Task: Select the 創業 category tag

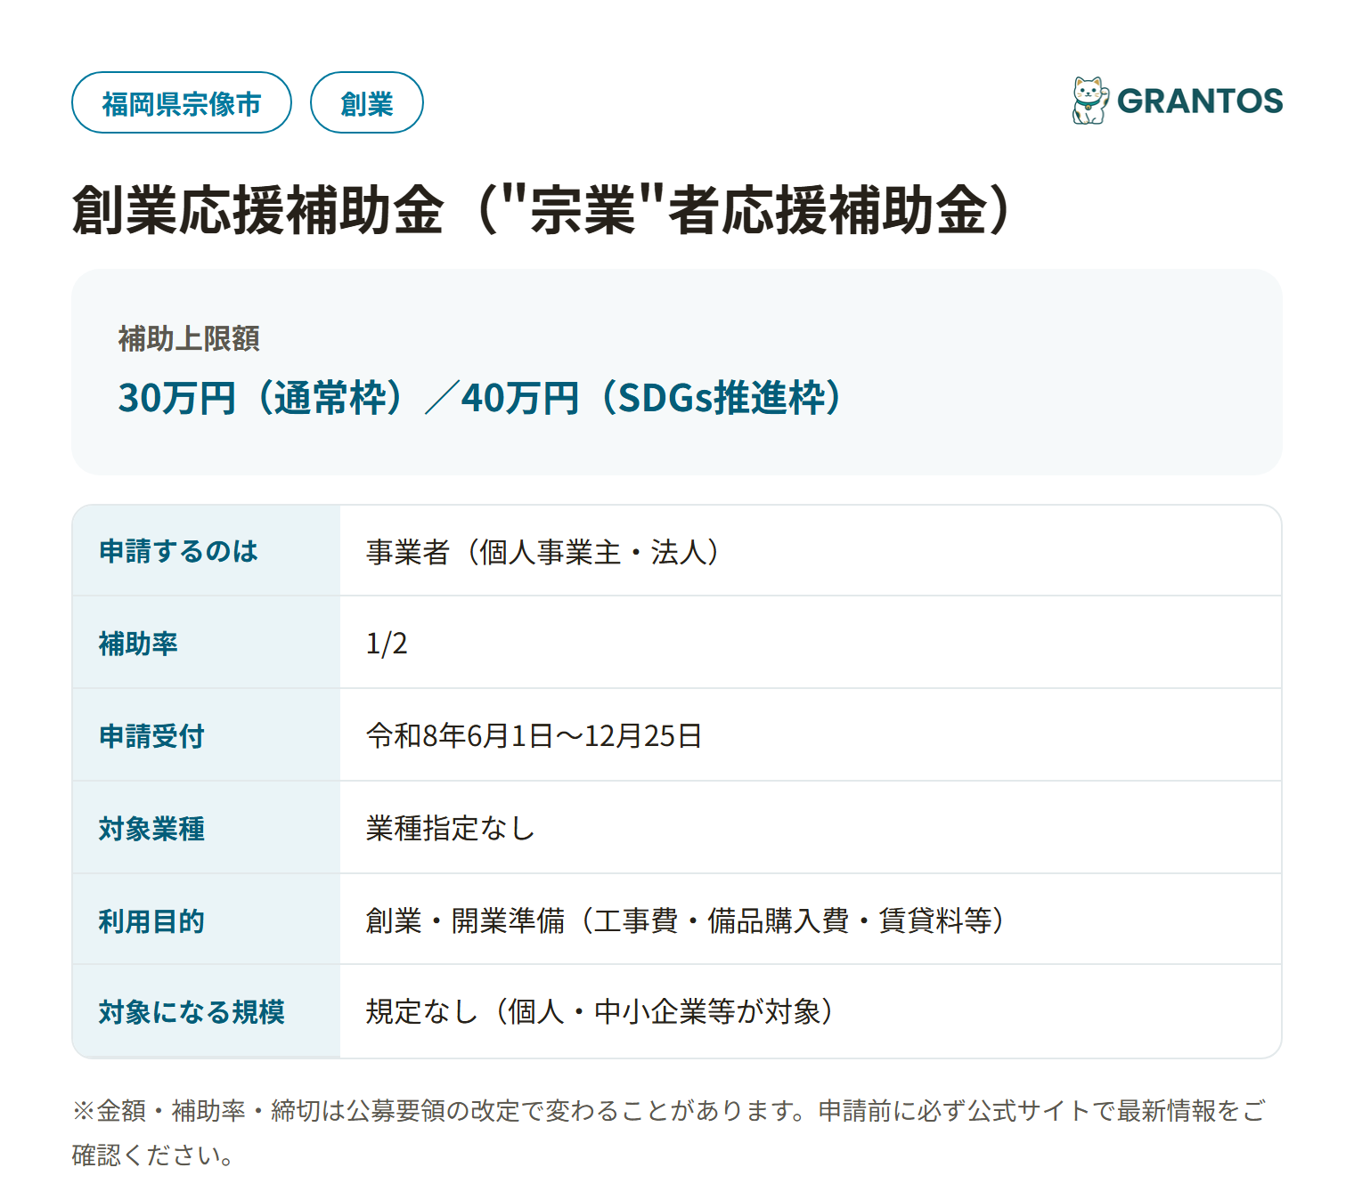Action: pos(367,102)
